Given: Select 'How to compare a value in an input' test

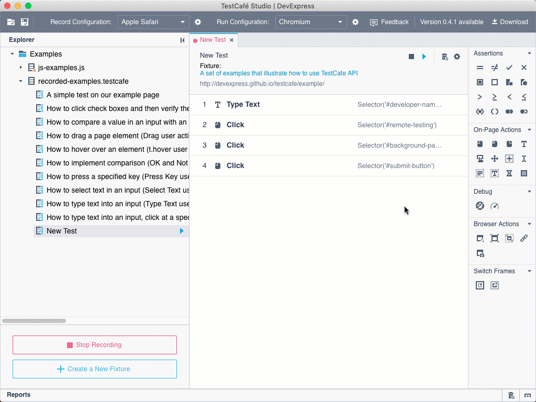Looking at the screenshot, I should click(x=111, y=122).
